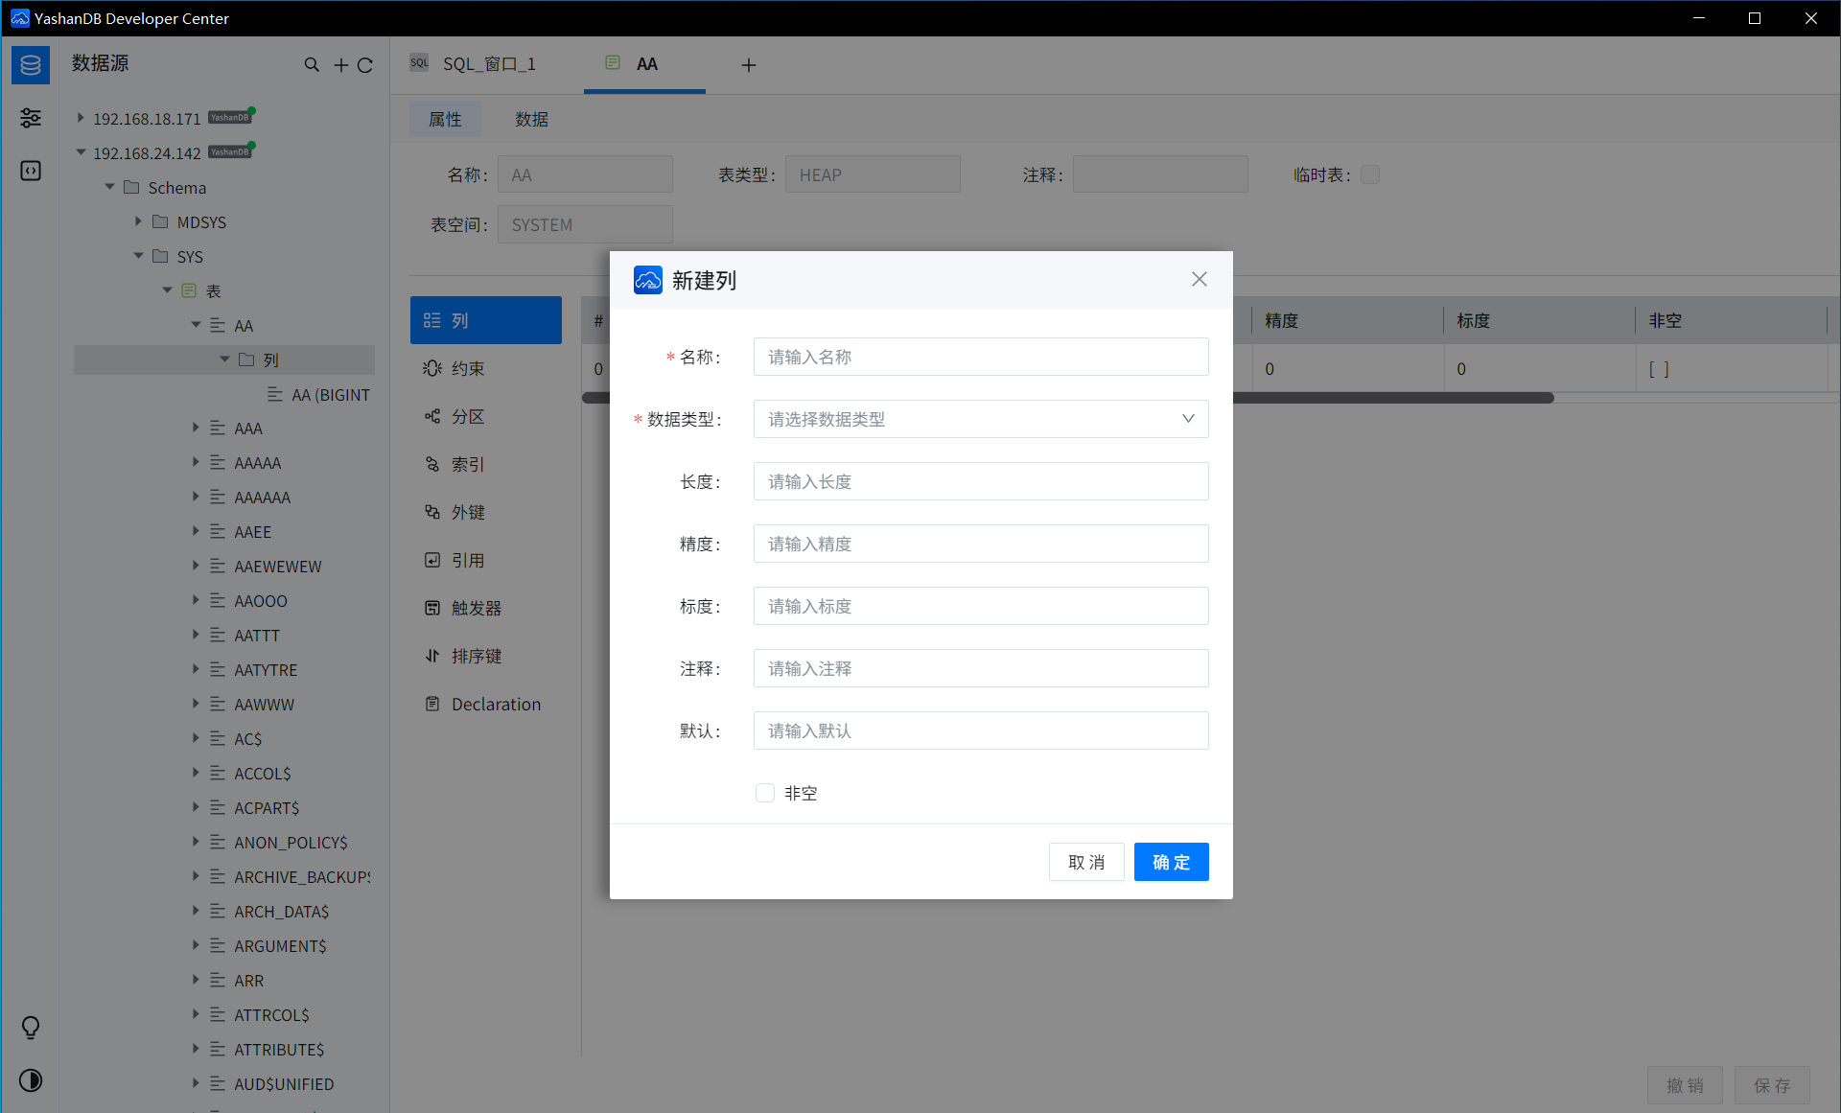Screen dimensions: 1841x1113
Task: Open the Declaration section
Action: click(x=486, y=704)
